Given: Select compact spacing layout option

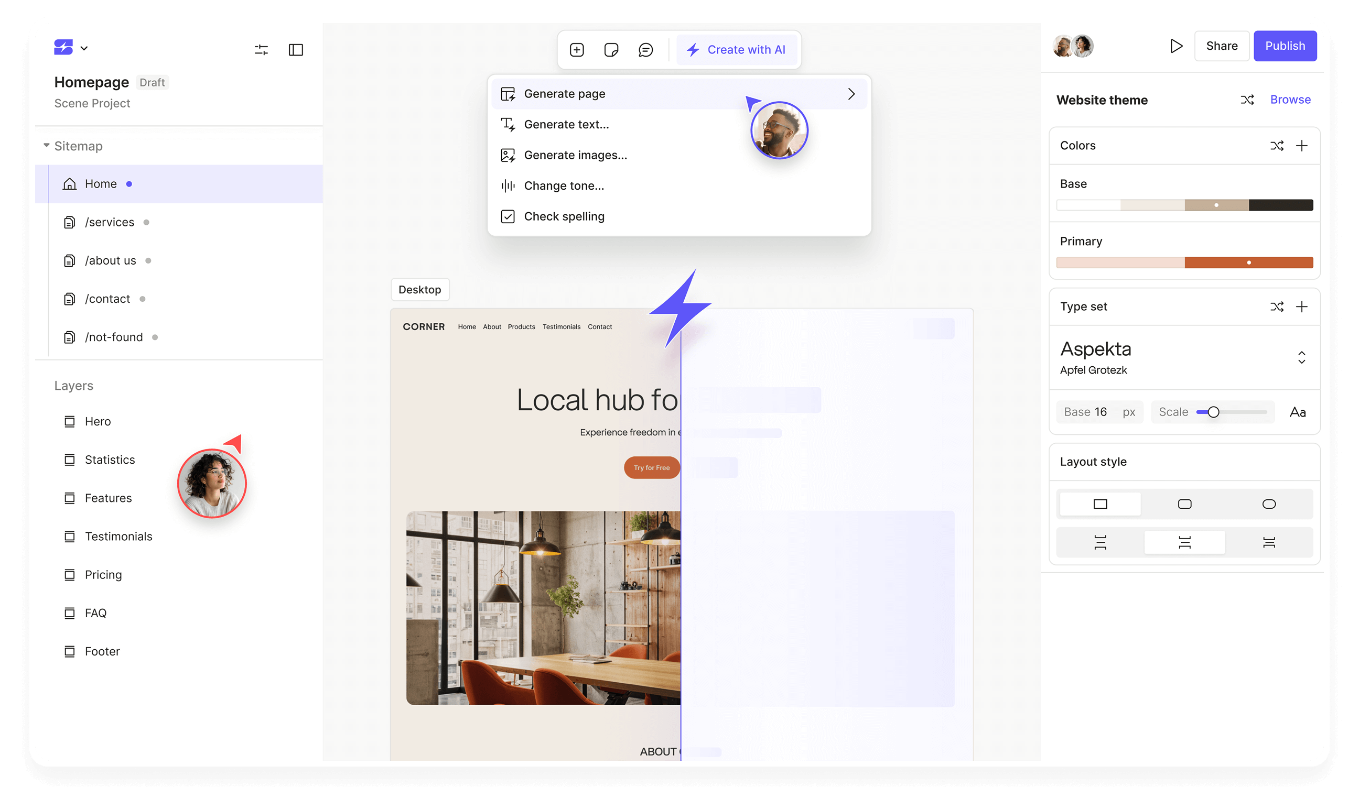Looking at the screenshot, I should [1268, 542].
